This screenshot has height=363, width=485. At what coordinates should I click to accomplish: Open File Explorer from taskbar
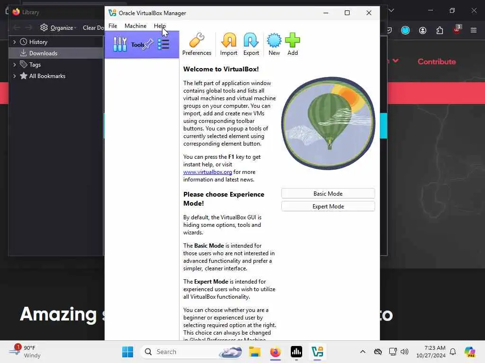coord(254,352)
